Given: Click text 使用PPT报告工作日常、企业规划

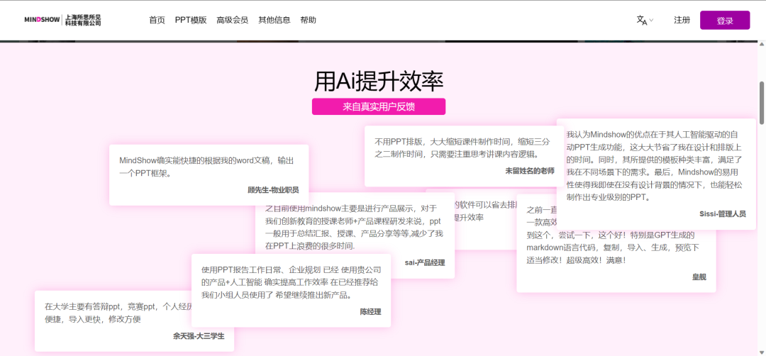Looking at the screenshot, I should [261, 269].
